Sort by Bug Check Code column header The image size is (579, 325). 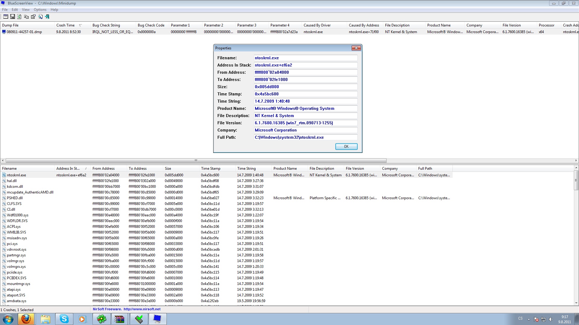pos(151,25)
